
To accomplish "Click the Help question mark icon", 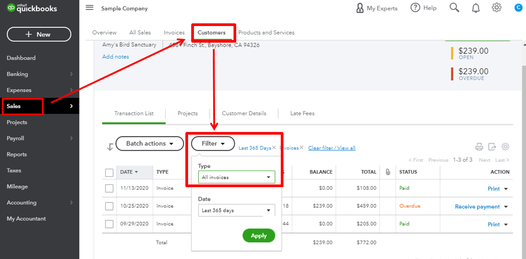I will (x=414, y=8).
